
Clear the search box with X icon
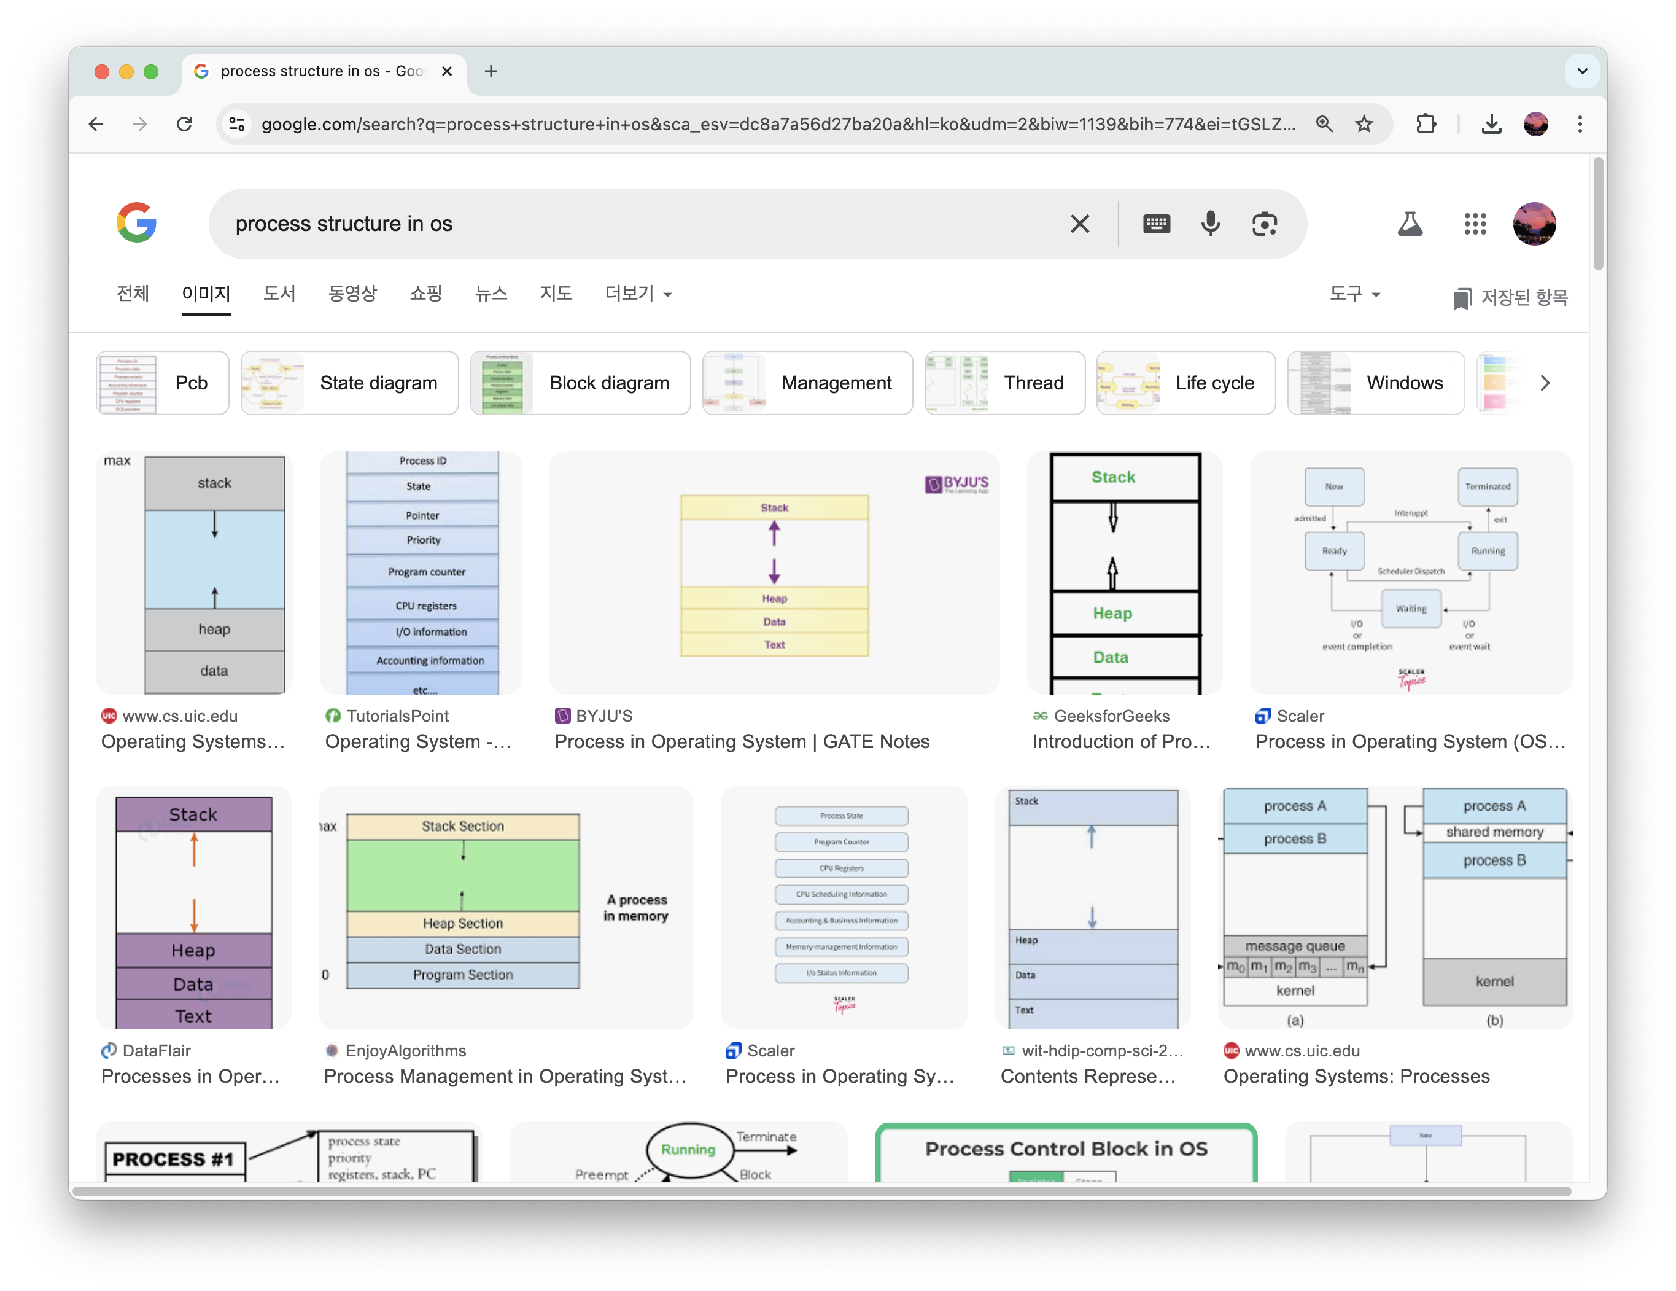1079,224
